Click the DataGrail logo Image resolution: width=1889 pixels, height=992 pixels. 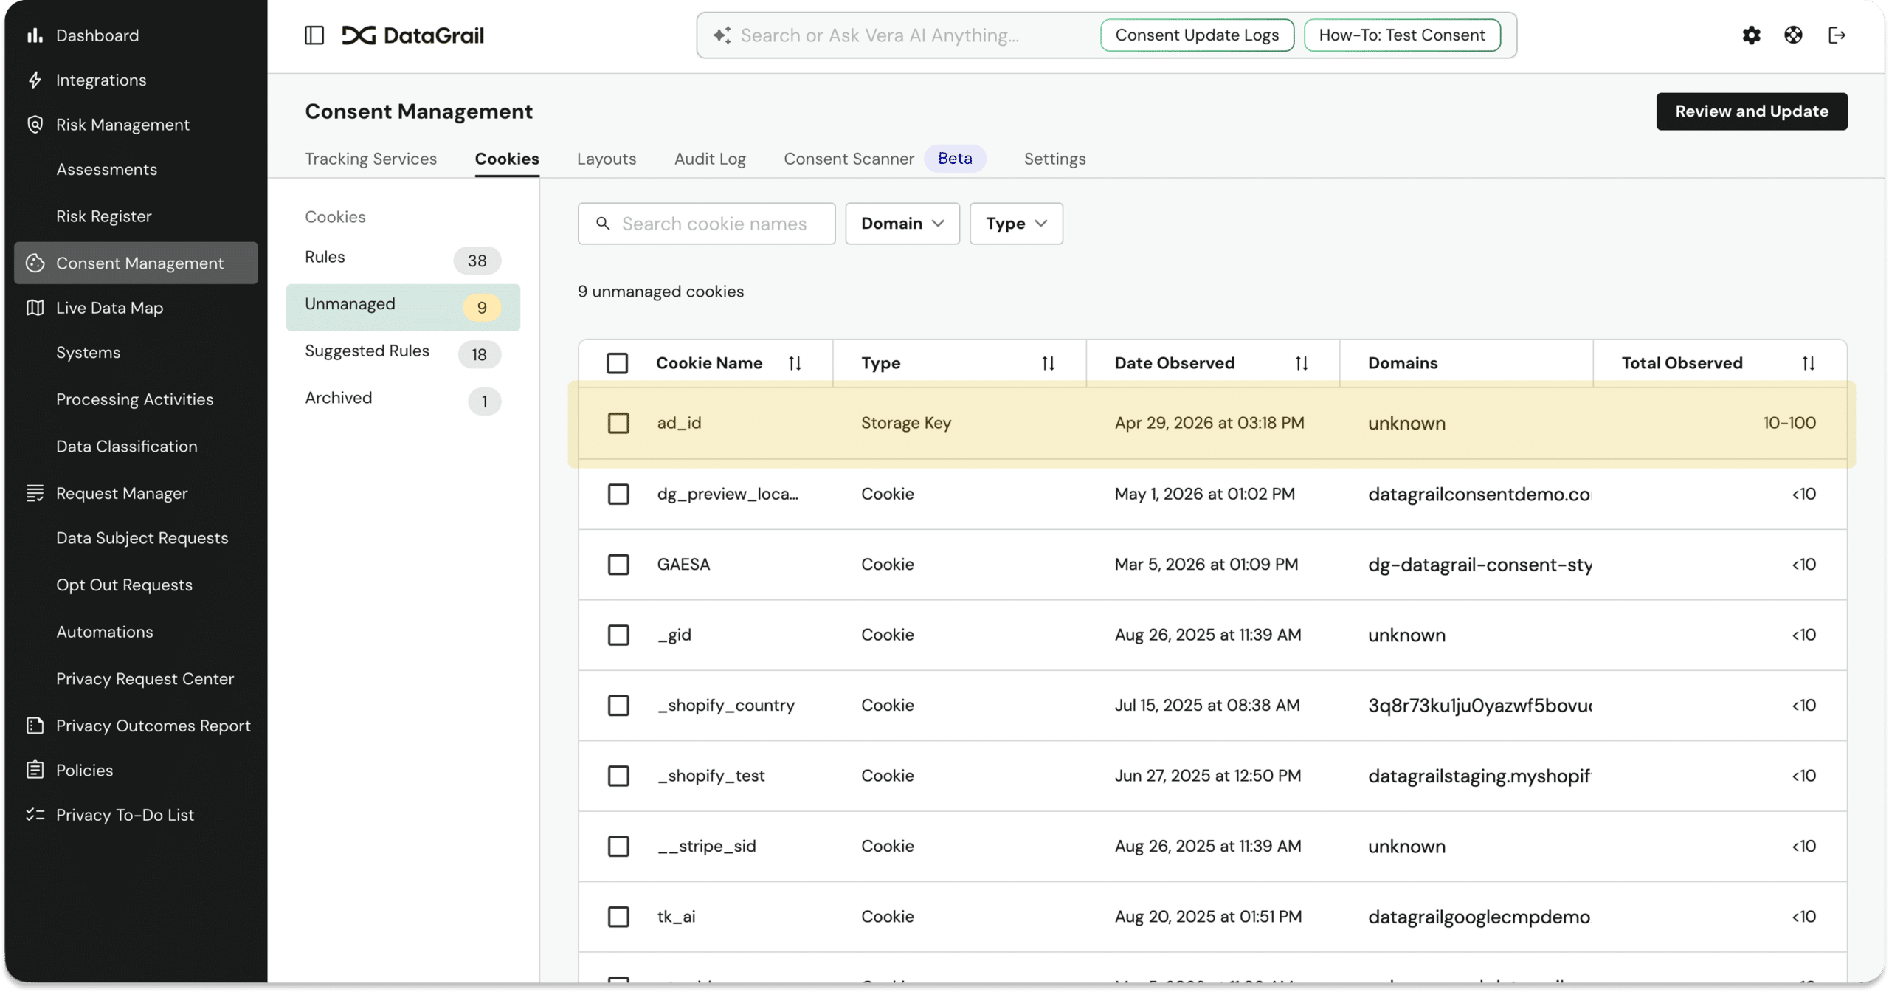coord(412,35)
